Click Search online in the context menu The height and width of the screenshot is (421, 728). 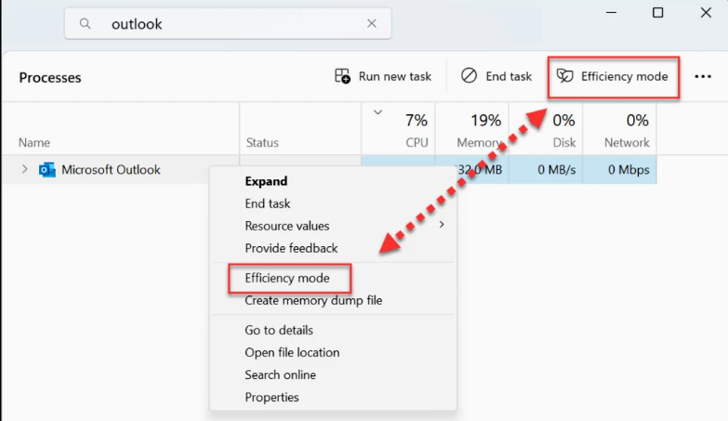coord(280,375)
